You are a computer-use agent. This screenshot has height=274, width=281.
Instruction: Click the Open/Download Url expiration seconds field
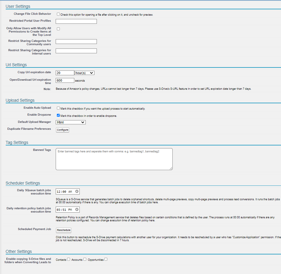(65, 80)
